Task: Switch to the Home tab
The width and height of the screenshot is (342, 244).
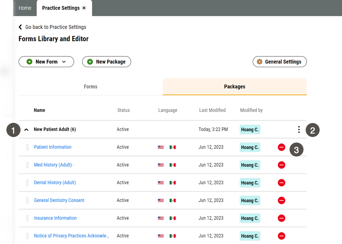Action: click(25, 8)
